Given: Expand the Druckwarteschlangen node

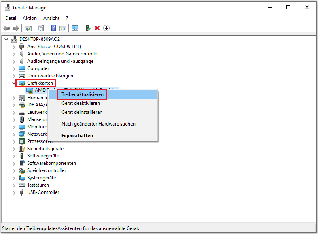Looking at the screenshot, I should [x=14, y=76].
